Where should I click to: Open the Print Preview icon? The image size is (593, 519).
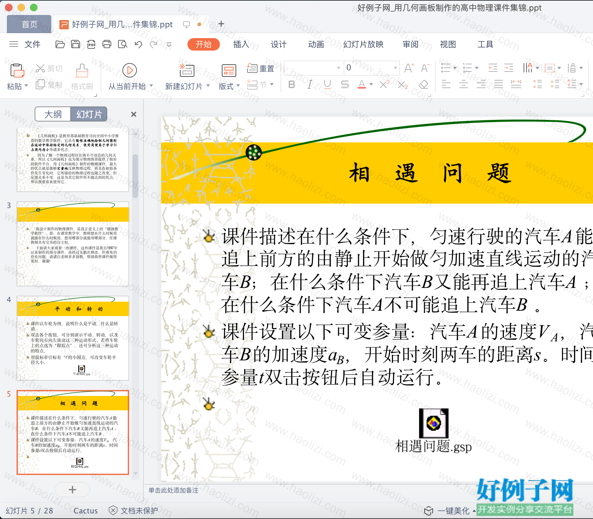click(x=122, y=44)
